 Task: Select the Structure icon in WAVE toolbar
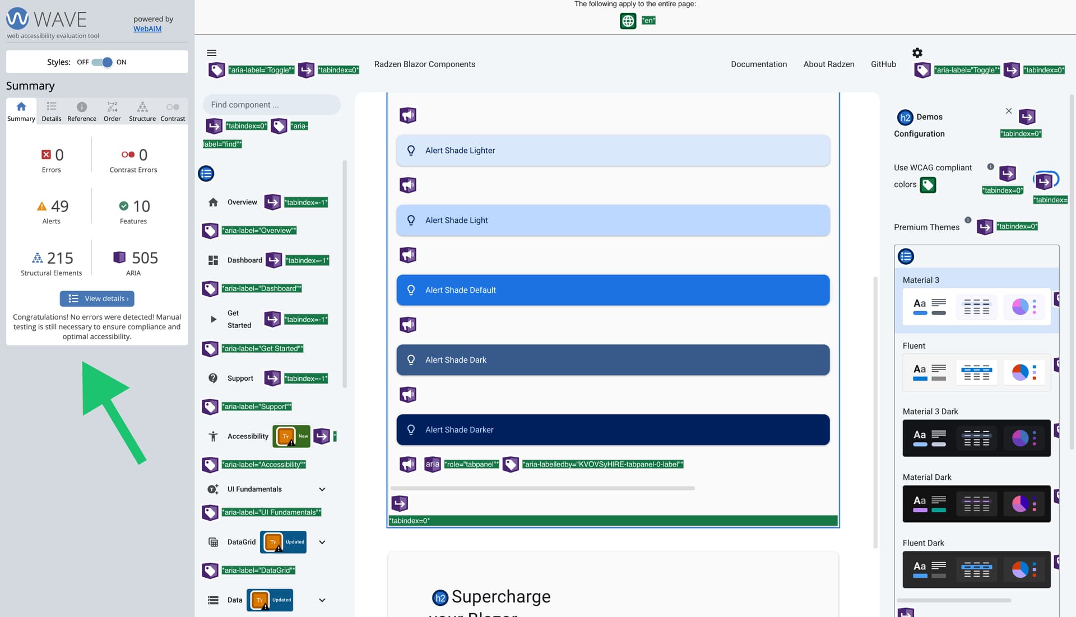tap(142, 110)
